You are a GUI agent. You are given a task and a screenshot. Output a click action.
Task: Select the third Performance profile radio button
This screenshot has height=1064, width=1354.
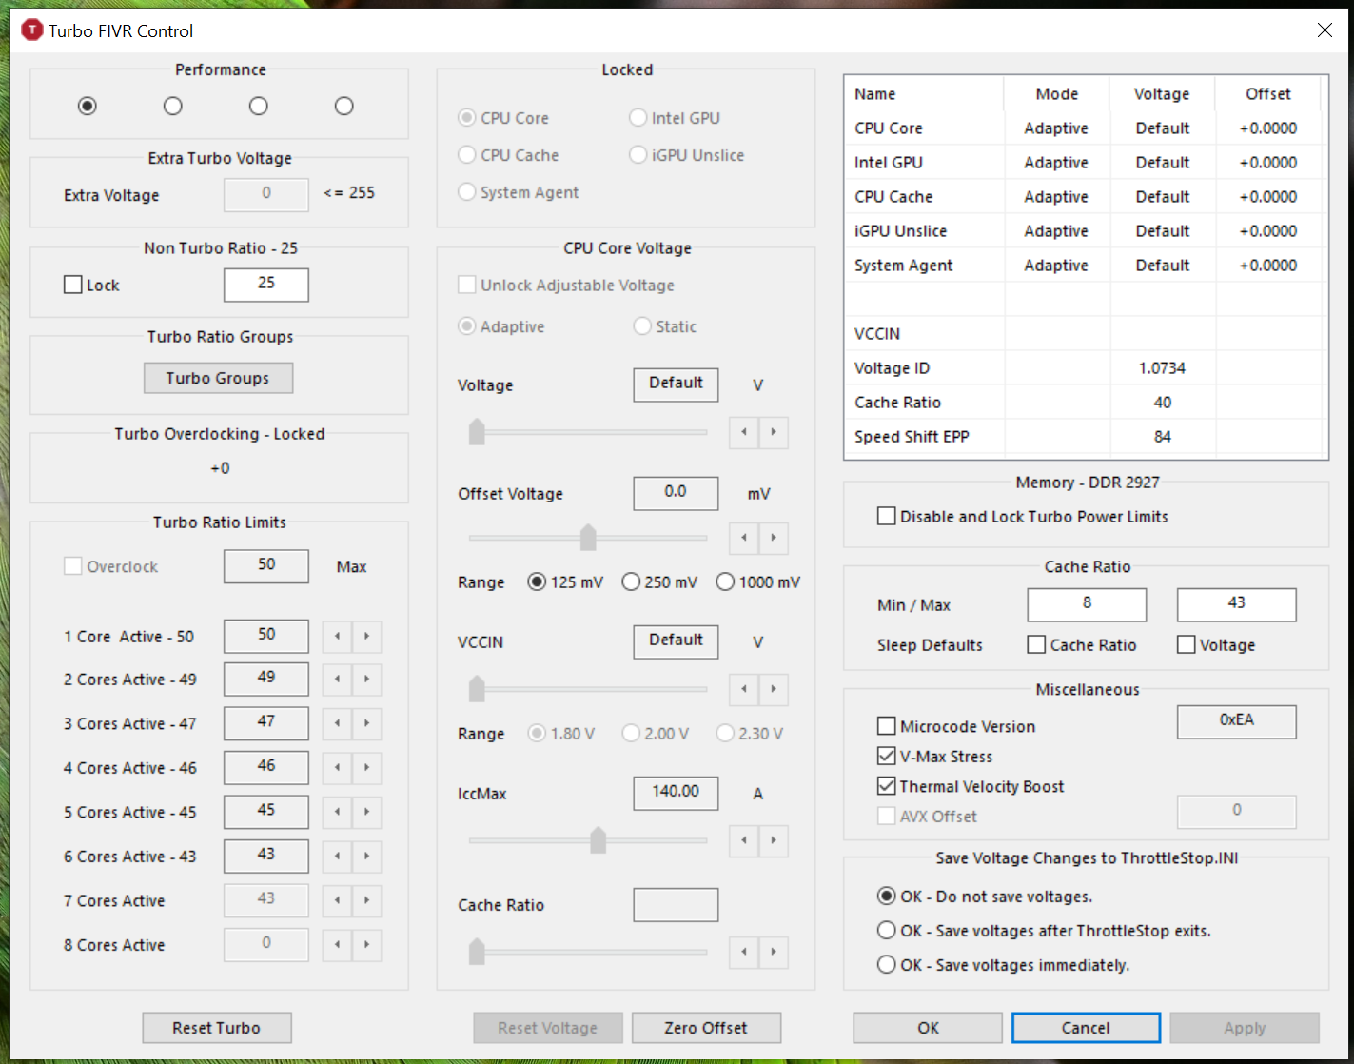(x=259, y=106)
